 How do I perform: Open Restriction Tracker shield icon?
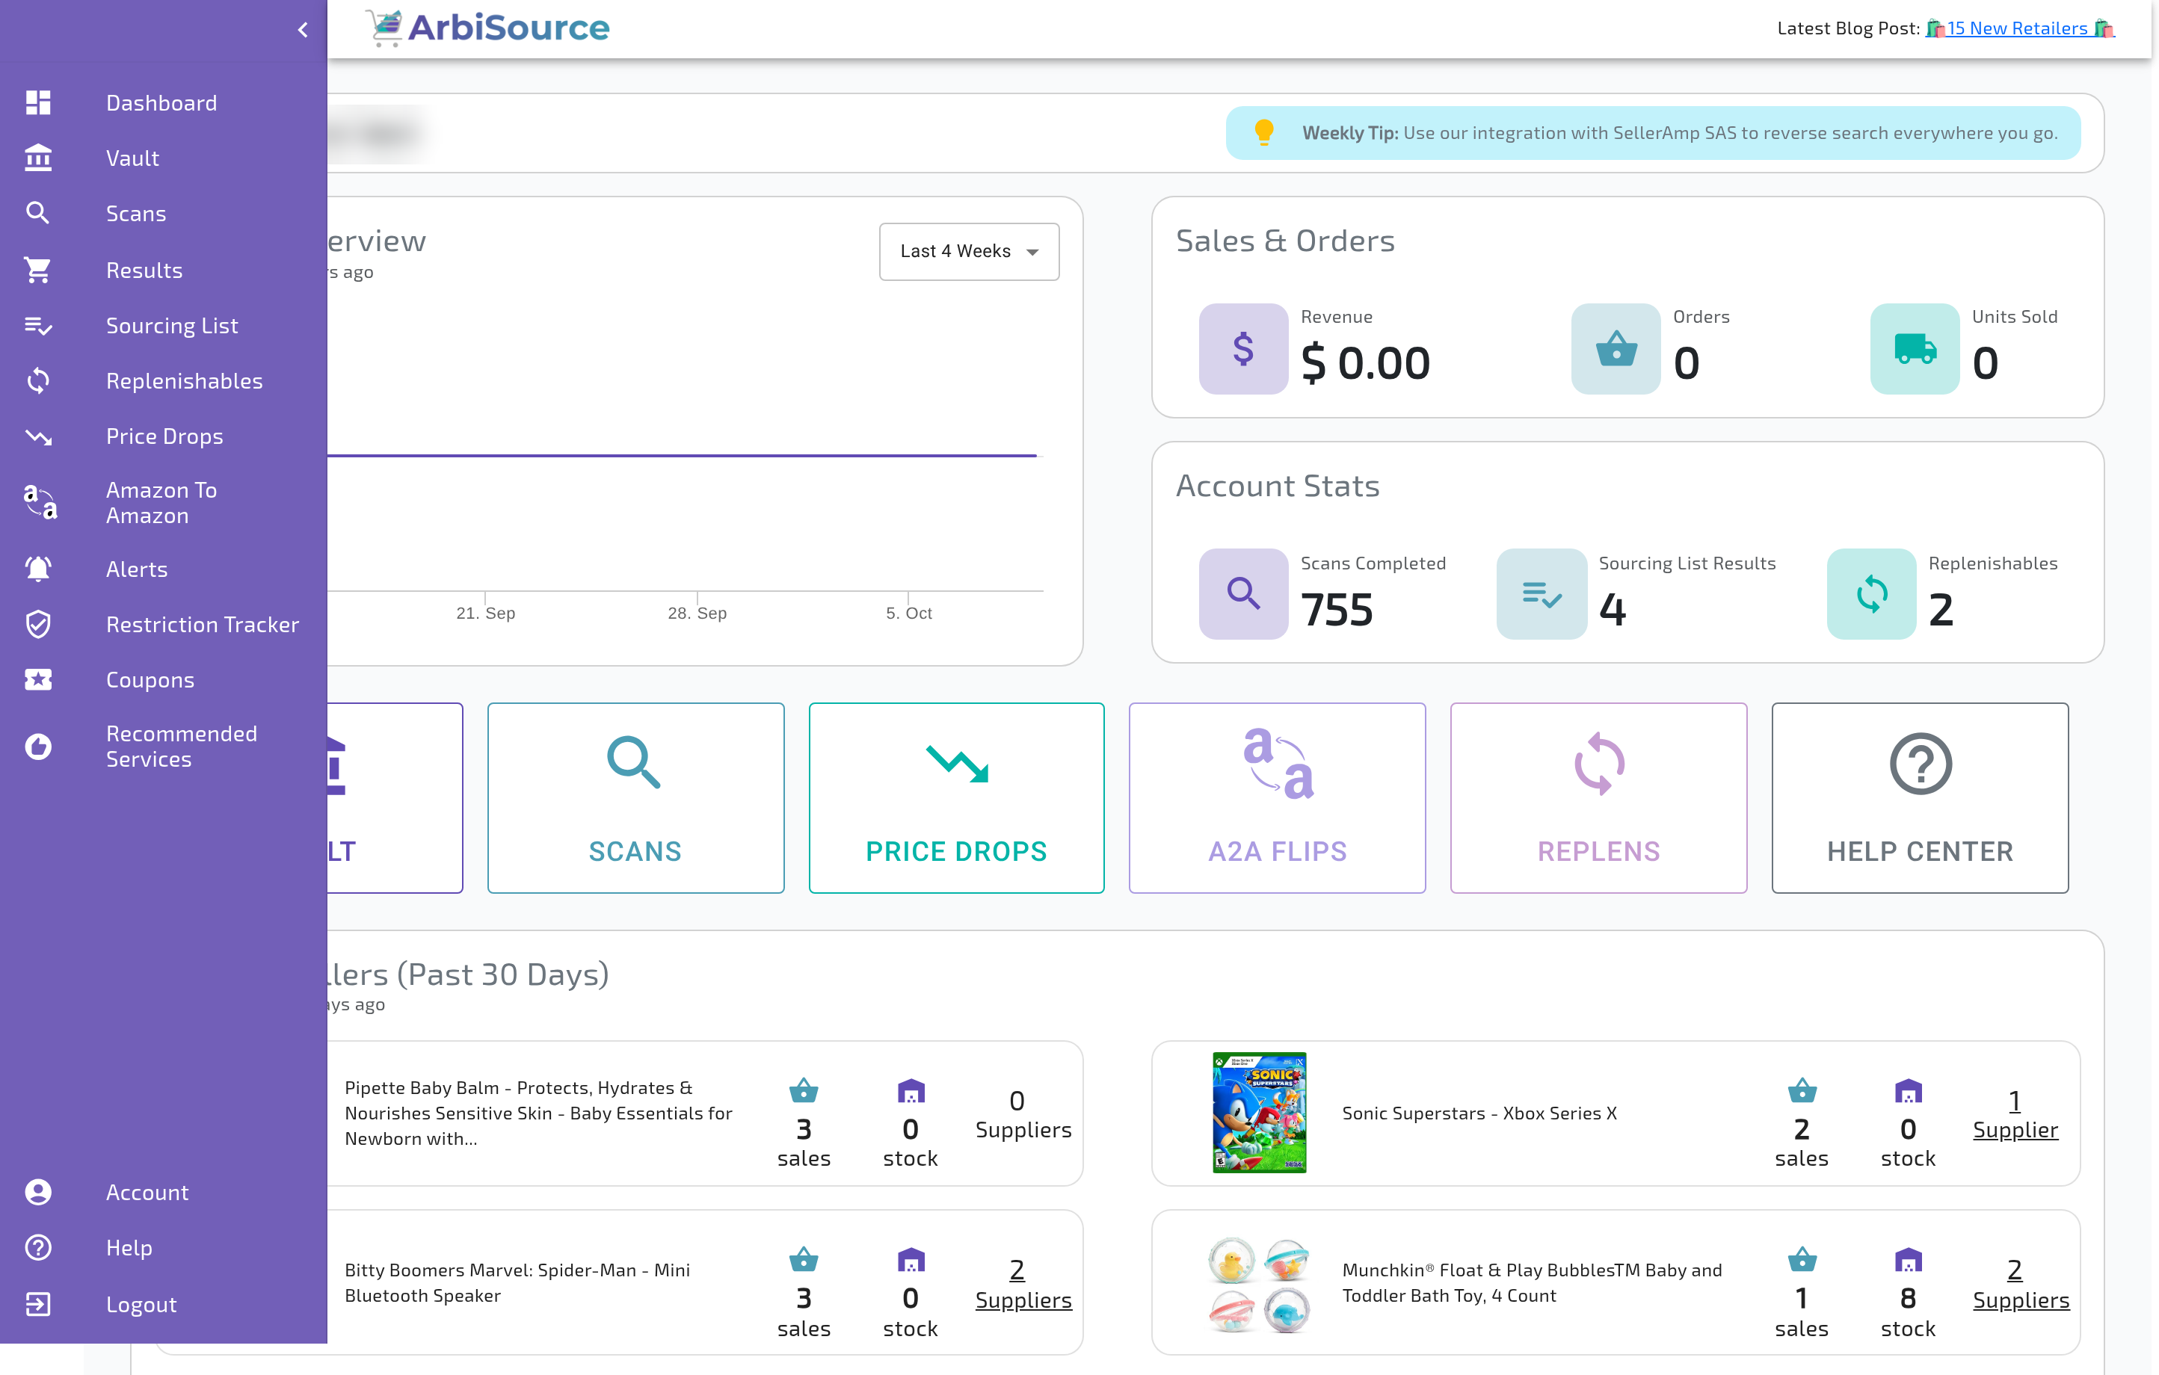coord(37,625)
